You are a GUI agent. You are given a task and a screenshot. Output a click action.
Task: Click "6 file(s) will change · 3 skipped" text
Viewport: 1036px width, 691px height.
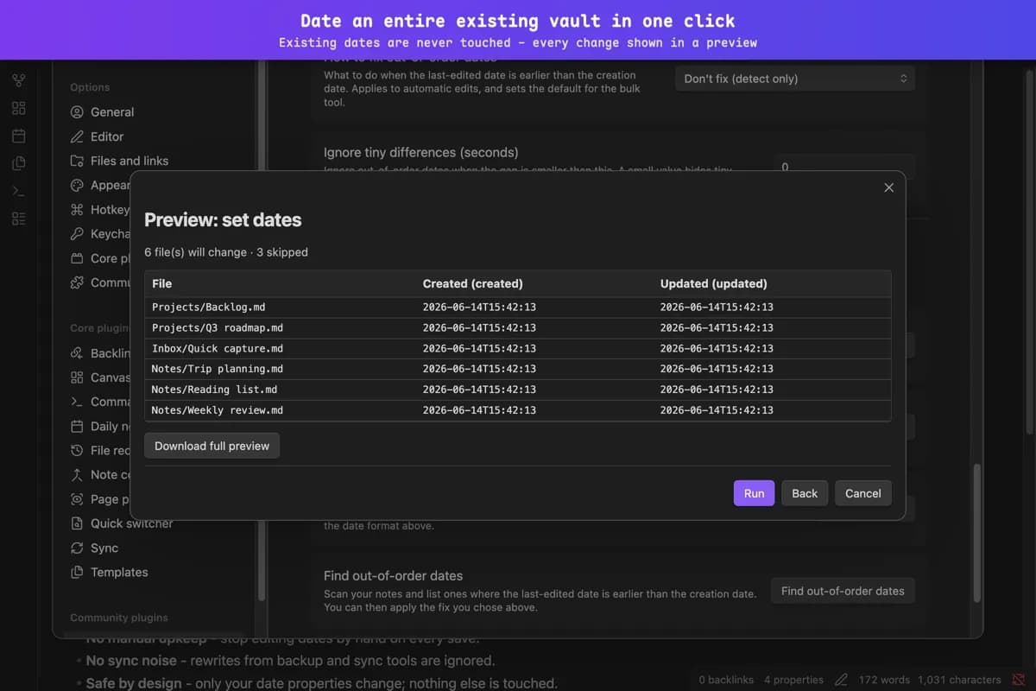click(226, 252)
